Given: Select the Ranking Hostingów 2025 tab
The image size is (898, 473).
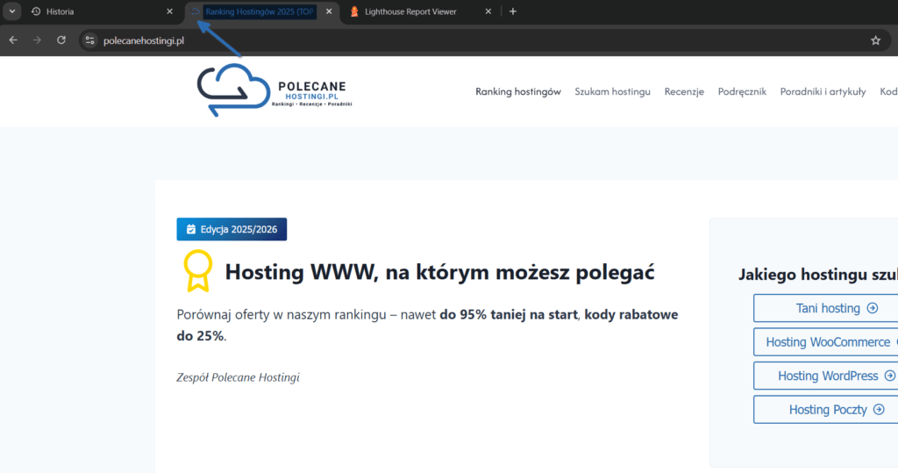Looking at the screenshot, I should [262, 11].
